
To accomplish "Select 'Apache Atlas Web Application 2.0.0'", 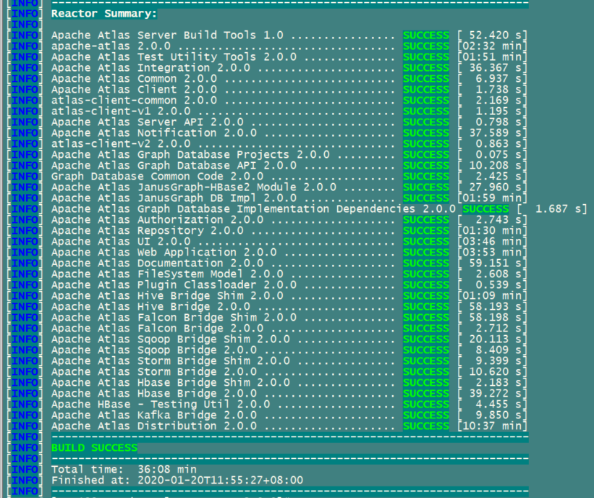I will (x=164, y=253).
